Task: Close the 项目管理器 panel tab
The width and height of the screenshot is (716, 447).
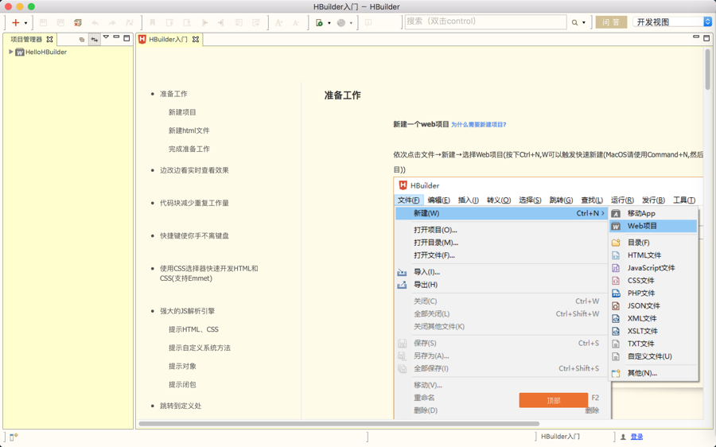Action: click(50, 39)
